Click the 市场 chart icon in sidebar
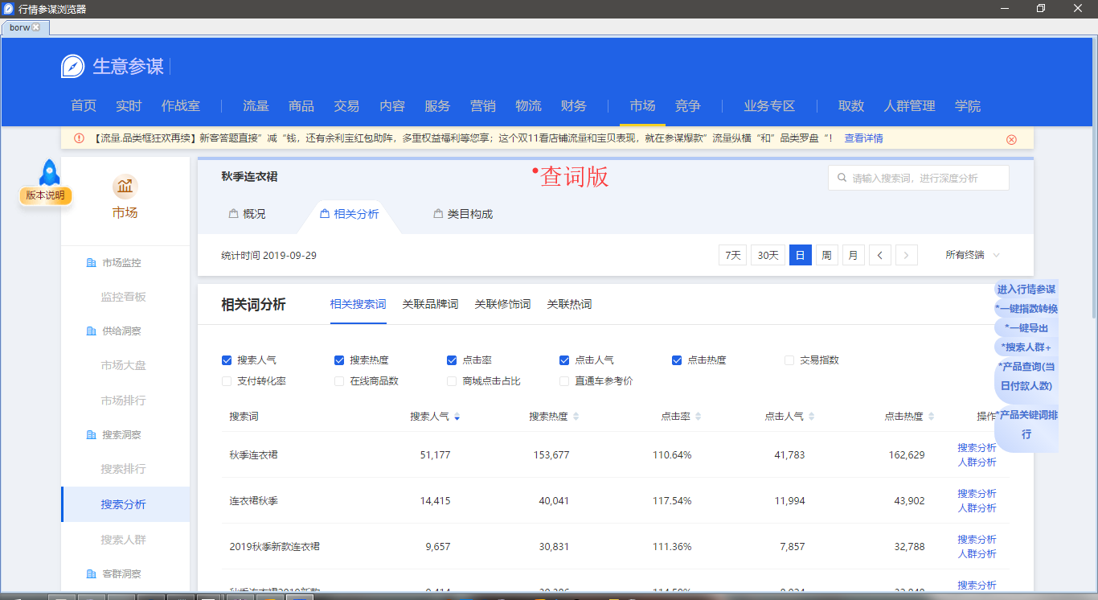The width and height of the screenshot is (1098, 600). (x=125, y=187)
